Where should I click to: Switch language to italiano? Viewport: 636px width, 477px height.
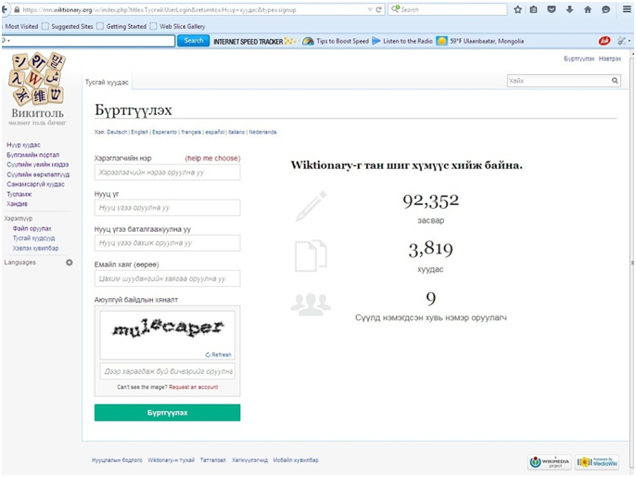tap(236, 133)
